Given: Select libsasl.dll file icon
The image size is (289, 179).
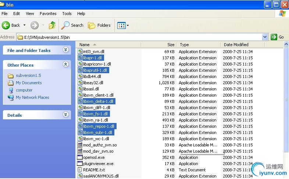Looking at the screenshot, I should tap(80, 89).
